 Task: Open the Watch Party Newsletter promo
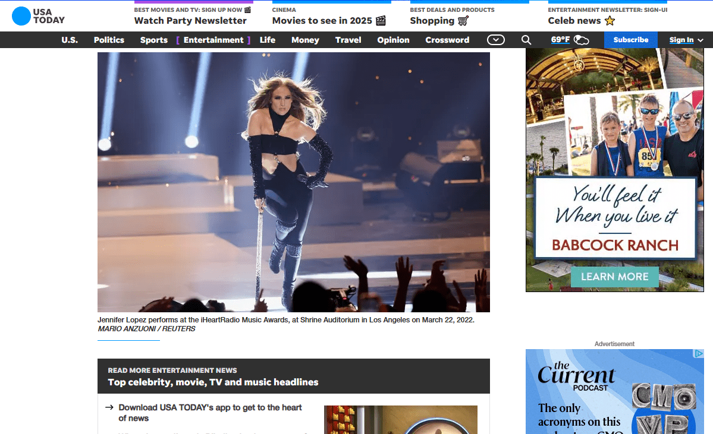190,20
